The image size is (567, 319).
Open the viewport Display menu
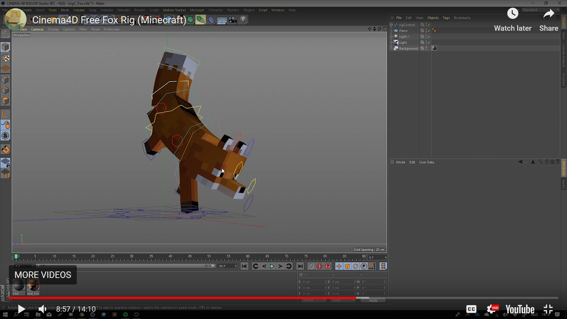(x=53, y=29)
